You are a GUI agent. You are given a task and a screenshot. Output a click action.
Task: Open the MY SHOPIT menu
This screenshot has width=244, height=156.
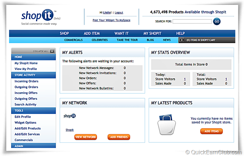(x=152, y=33)
